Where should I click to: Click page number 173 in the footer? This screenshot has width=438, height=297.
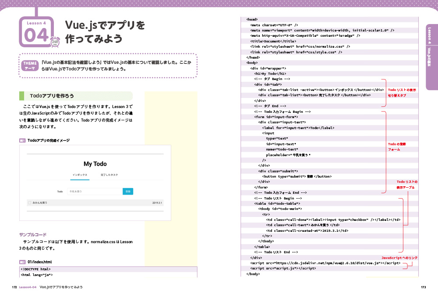[x=424, y=287]
